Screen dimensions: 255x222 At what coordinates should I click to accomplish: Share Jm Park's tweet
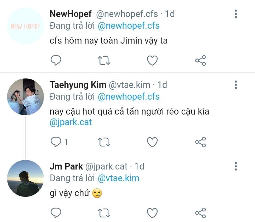tap(200, 213)
